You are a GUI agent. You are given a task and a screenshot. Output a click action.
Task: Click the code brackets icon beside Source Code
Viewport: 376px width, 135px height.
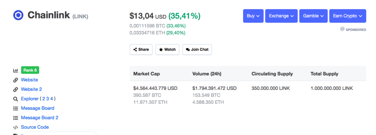point(16,127)
